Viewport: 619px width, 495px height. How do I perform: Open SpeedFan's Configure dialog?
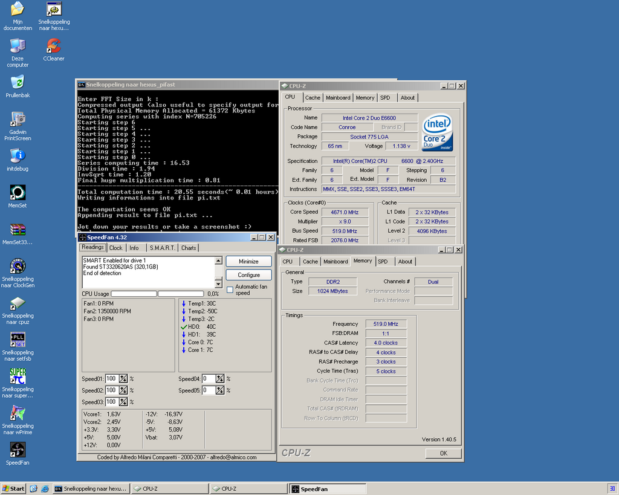tap(248, 275)
